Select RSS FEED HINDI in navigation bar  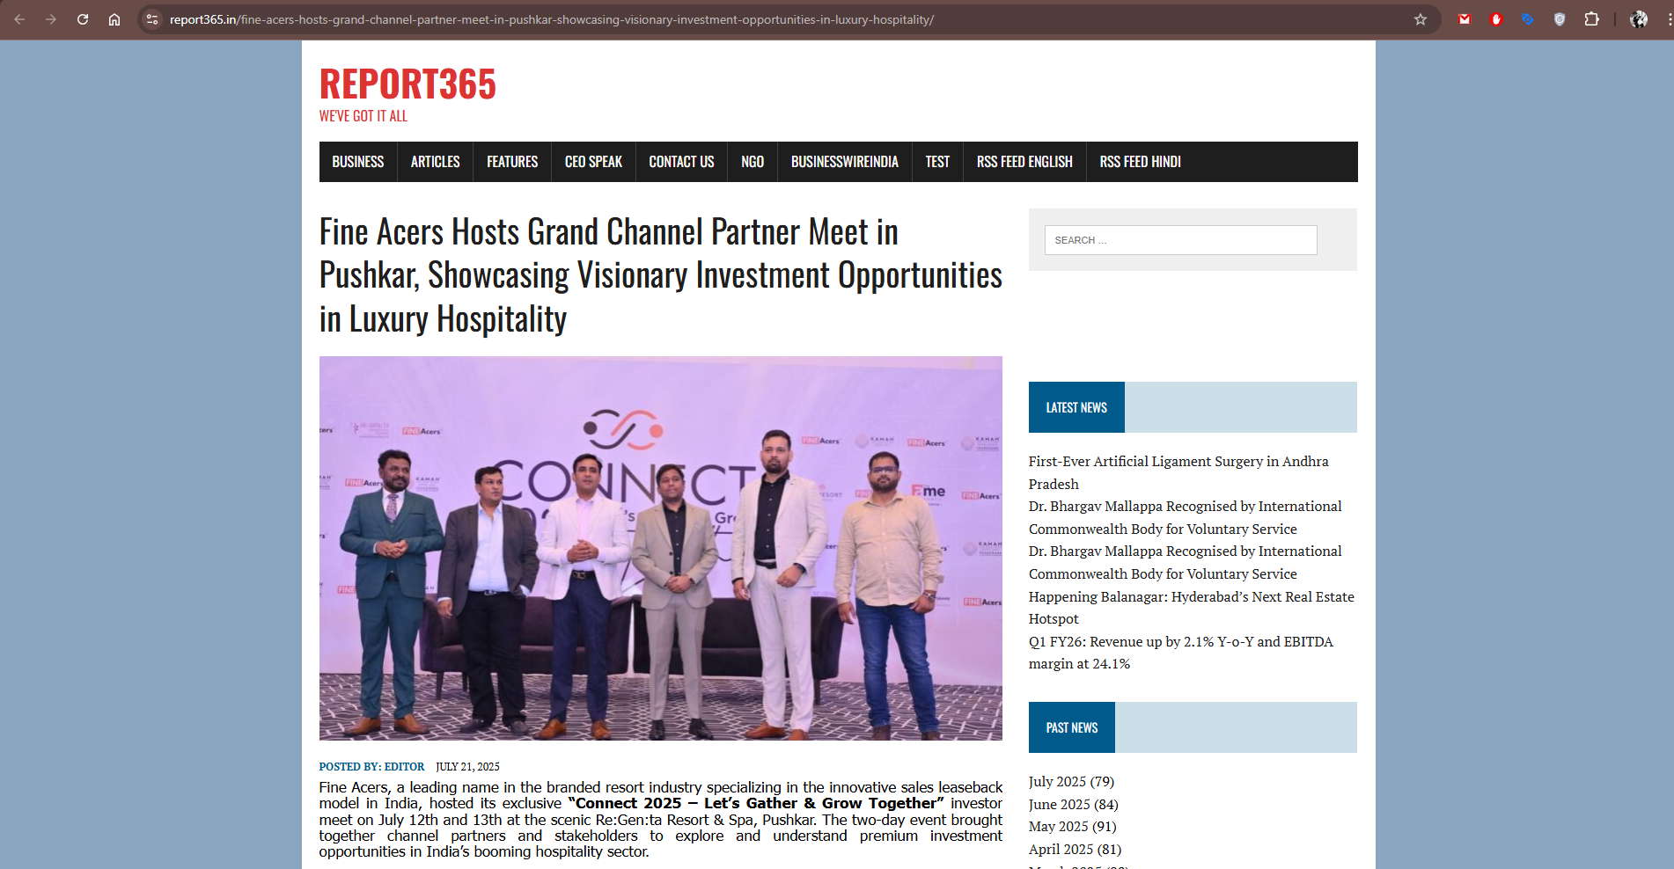pos(1140,162)
